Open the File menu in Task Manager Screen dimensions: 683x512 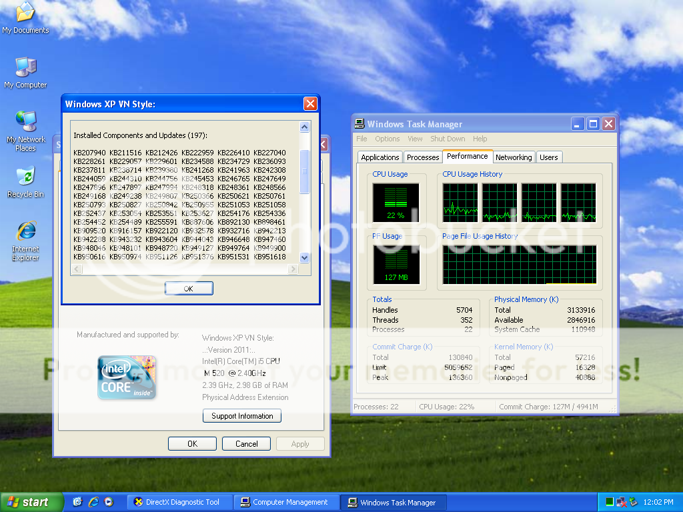click(x=362, y=139)
